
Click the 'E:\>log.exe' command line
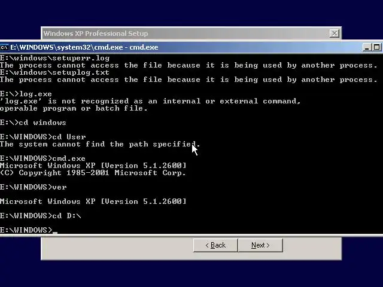(x=26, y=94)
